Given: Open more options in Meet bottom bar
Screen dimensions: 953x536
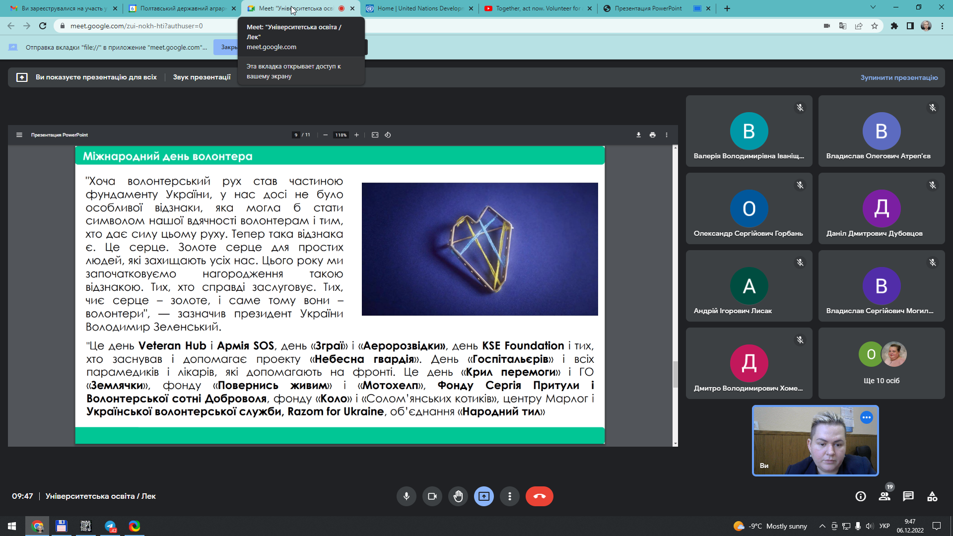Looking at the screenshot, I should 509,496.
